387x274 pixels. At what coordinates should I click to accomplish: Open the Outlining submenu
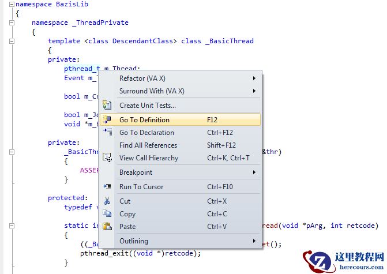tap(180, 241)
